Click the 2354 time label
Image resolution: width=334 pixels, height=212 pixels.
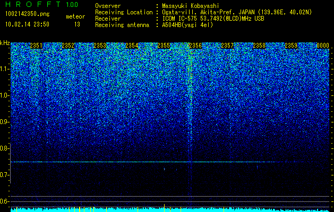tap(132, 46)
